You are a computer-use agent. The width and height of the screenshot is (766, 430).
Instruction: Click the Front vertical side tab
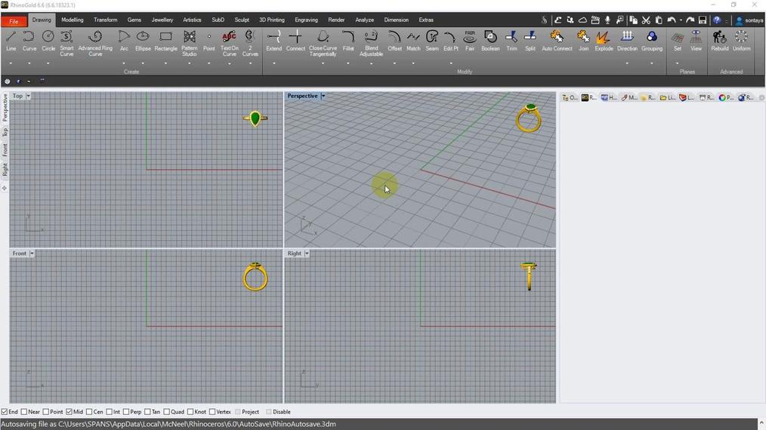point(5,150)
